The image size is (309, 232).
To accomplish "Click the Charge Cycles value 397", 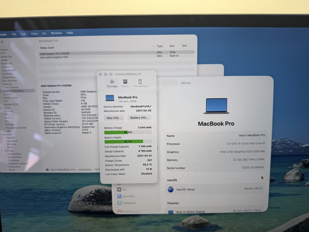I will point(149,160).
